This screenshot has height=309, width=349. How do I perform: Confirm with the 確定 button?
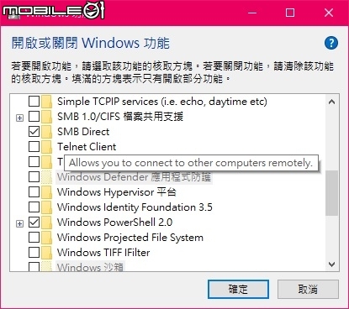click(x=238, y=289)
